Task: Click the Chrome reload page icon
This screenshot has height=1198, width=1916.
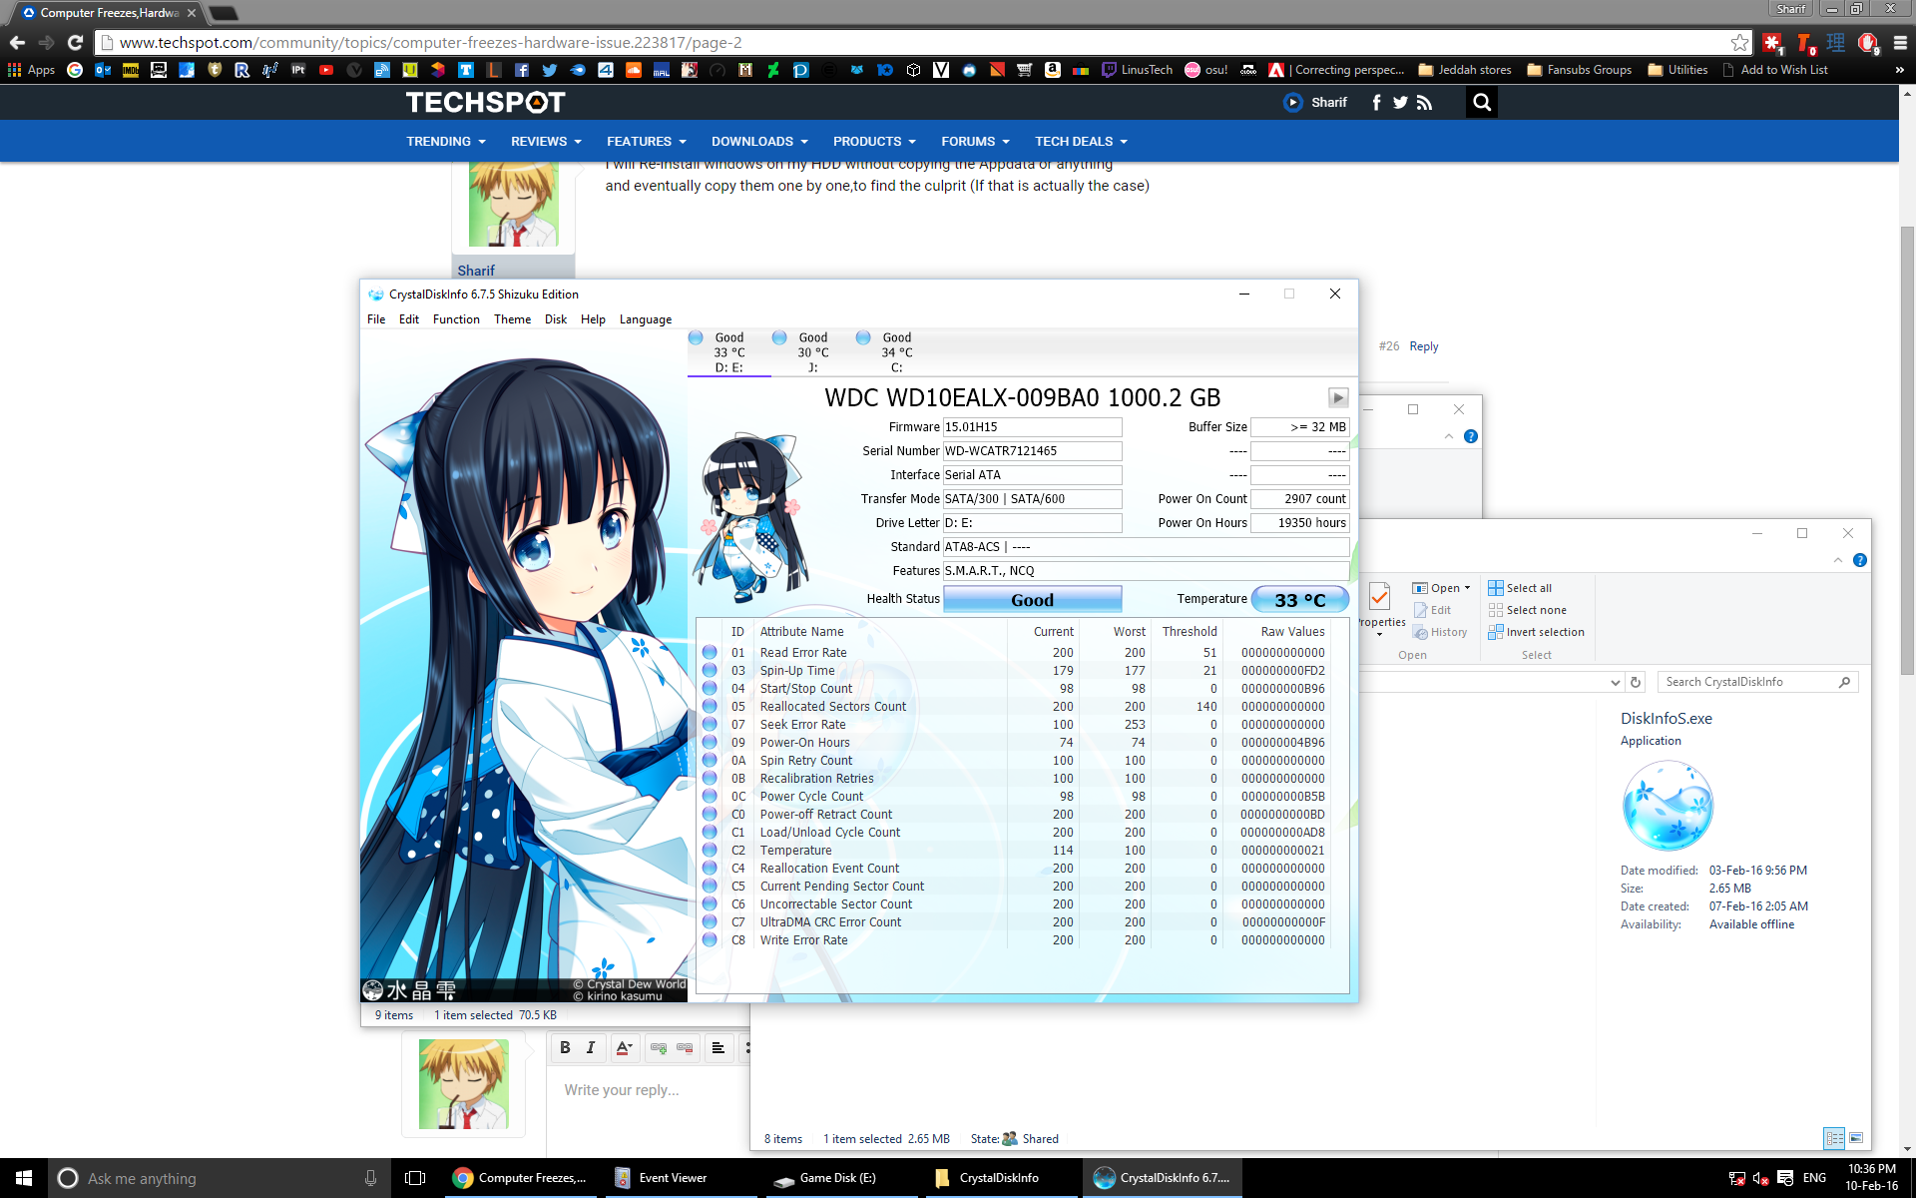Action: (x=75, y=42)
